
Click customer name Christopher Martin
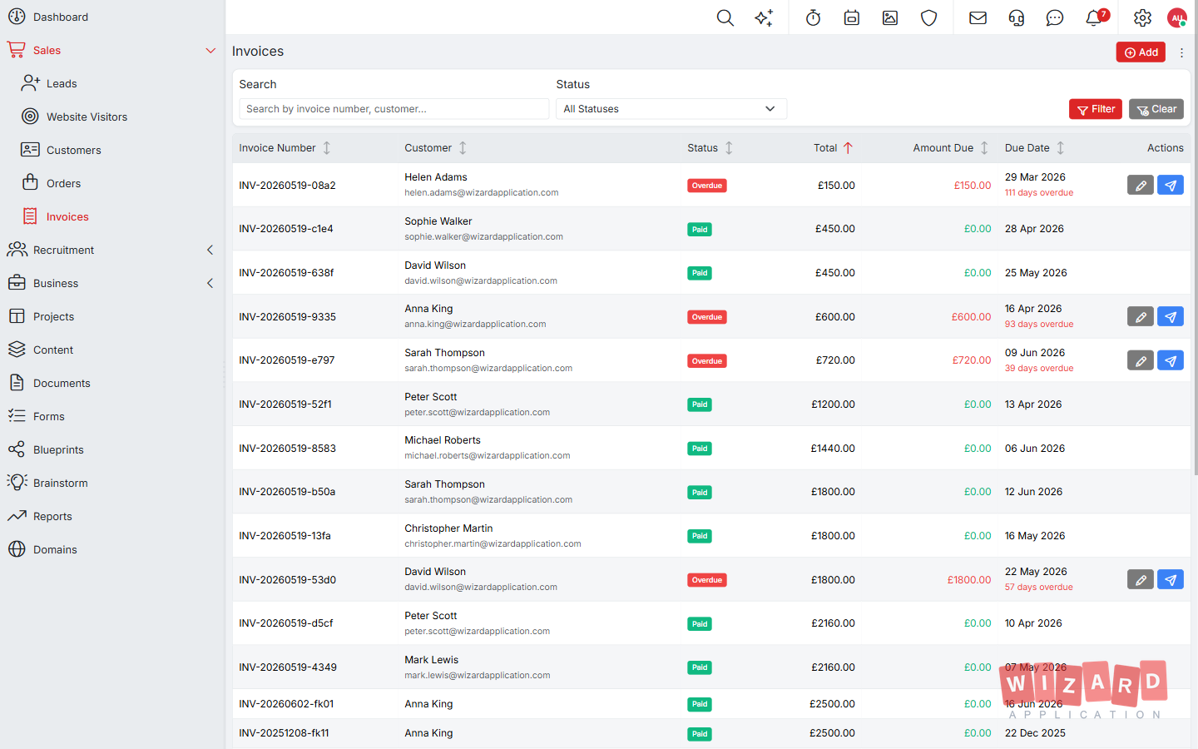click(x=448, y=528)
